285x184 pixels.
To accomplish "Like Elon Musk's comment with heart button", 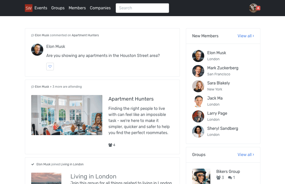I will tap(50, 67).
